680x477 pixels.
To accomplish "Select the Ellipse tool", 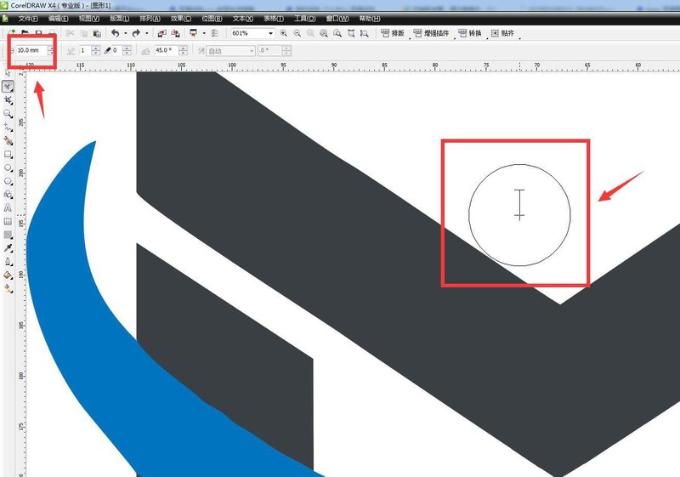I will point(8,168).
